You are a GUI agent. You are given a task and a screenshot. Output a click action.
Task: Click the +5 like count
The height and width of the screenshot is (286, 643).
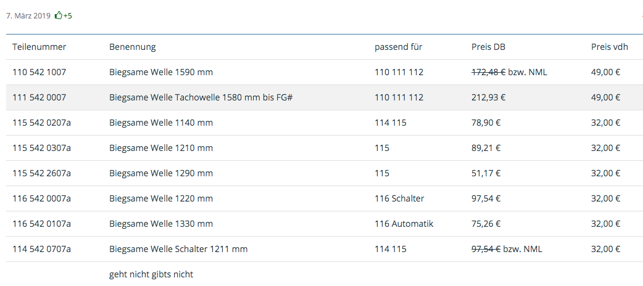click(67, 15)
